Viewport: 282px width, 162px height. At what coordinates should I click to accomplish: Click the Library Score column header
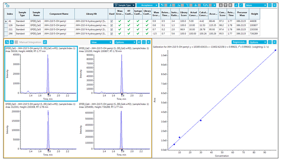184,13
